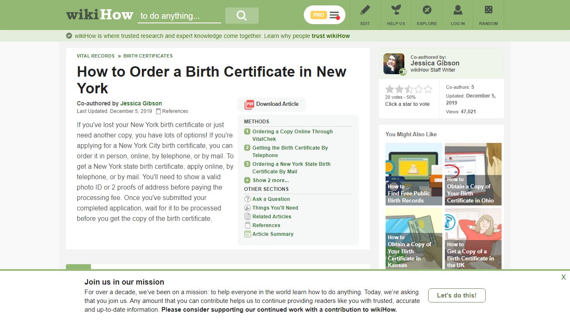Click method number 3 badge
The width and height of the screenshot is (570, 320).
click(247, 164)
